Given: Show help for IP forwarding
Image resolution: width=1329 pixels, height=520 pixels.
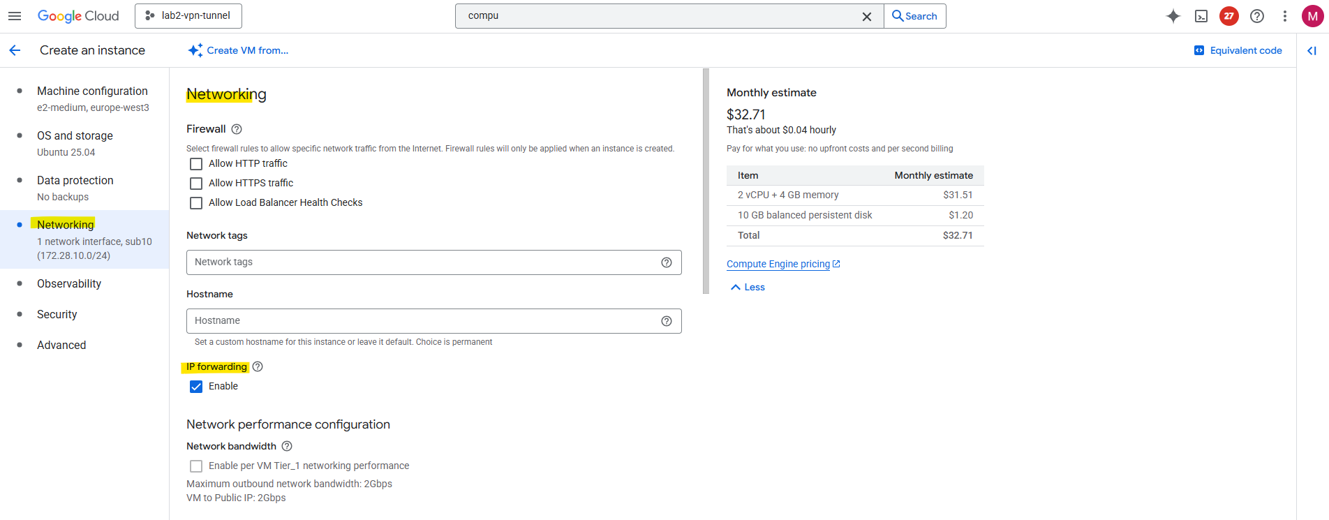Looking at the screenshot, I should tap(258, 366).
